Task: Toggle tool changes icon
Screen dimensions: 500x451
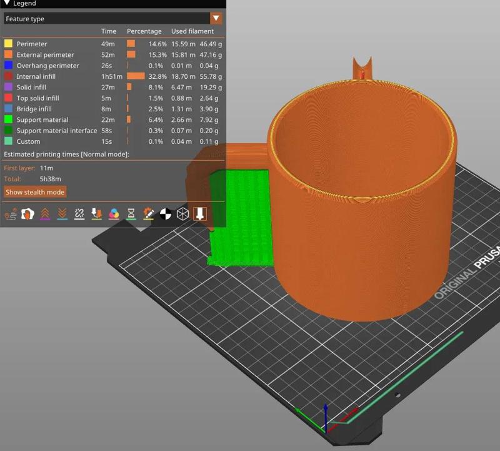Action: (x=96, y=215)
